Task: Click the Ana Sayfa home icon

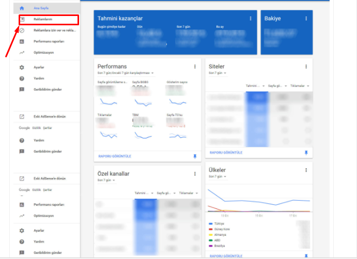Action: coord(22,8)
